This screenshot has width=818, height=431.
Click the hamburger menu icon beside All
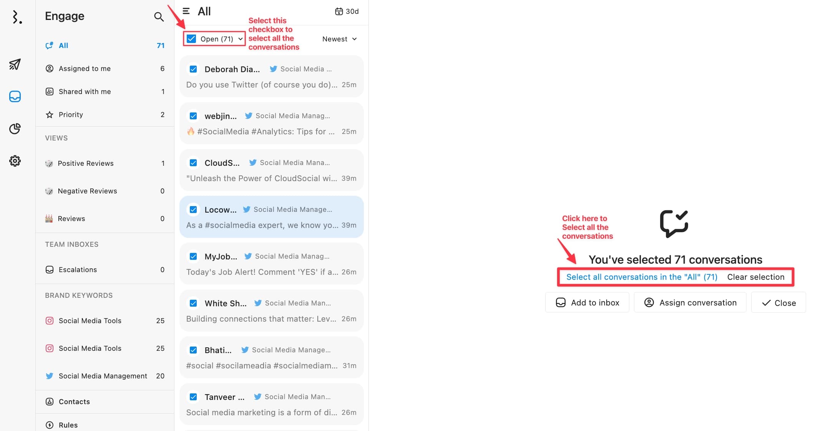(186, 11)
